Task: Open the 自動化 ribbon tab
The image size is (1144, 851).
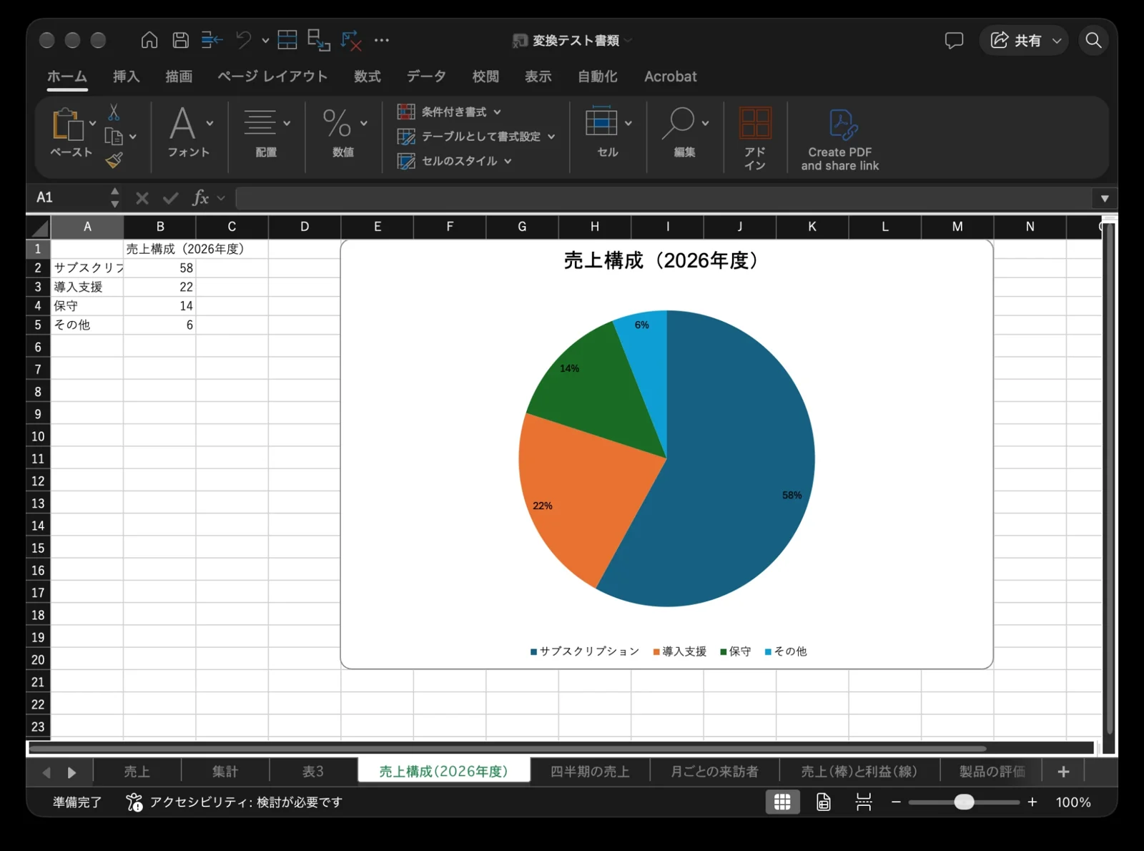Action: pos(598,77)
